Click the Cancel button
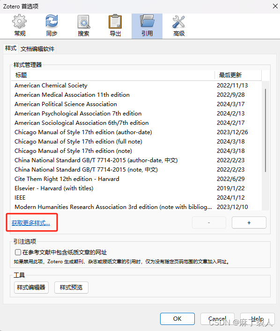280x331 pixels. pos(217,319)
